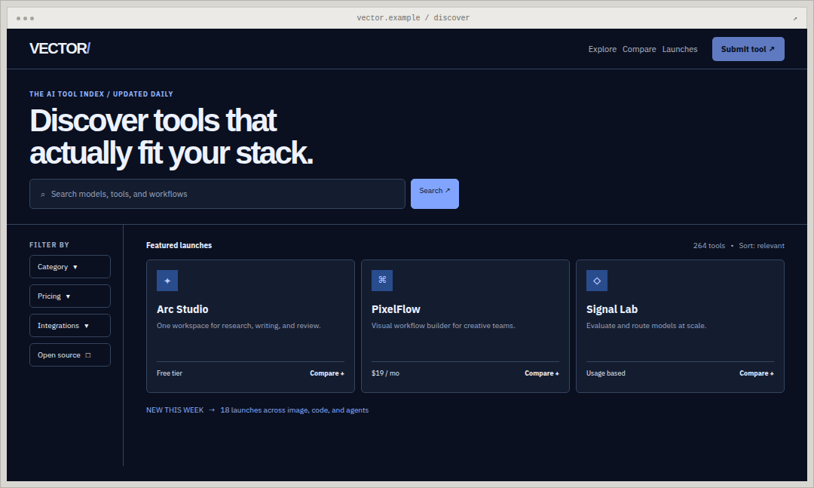Click the Search button

435,194
